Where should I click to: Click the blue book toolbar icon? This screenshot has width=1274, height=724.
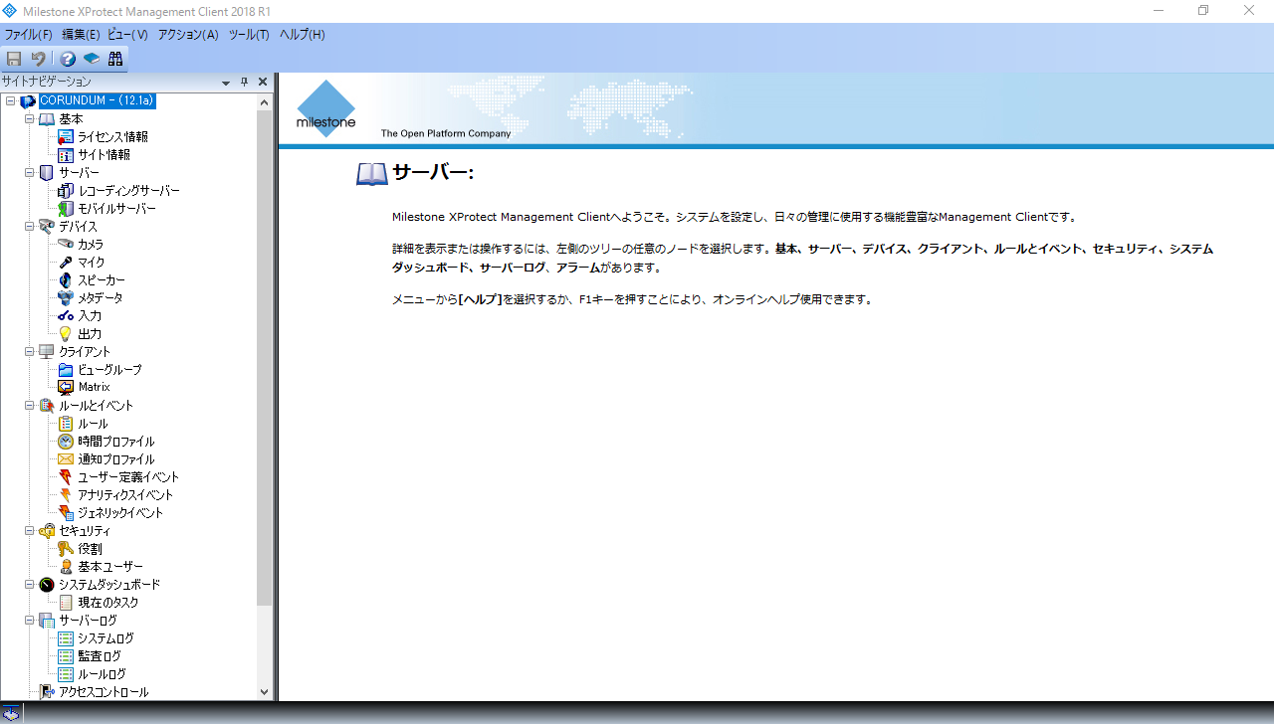pos(92,59)
